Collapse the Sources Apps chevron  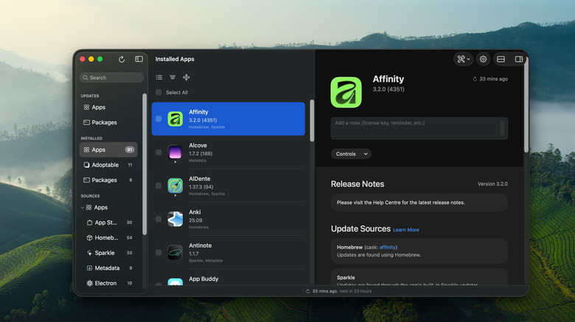tap(82, 207)
